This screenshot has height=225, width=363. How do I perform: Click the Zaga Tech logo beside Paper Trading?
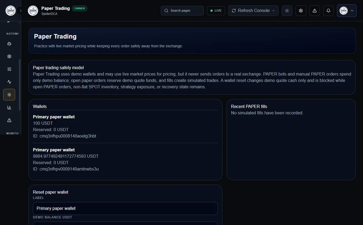point(33,11)
